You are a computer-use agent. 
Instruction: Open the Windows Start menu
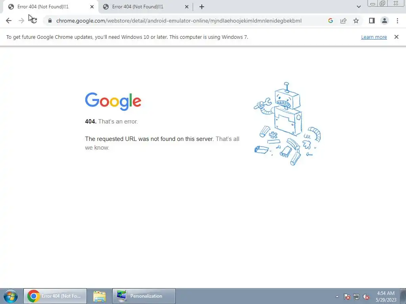[x=10, y=296]
